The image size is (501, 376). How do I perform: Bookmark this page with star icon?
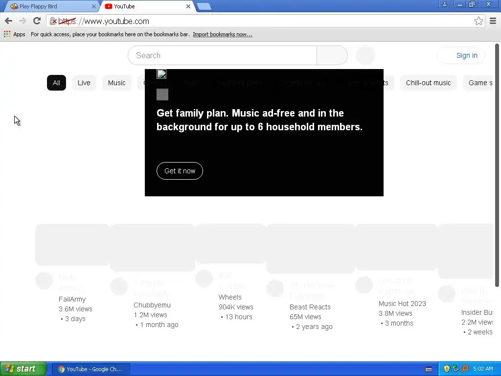(478, 21)
